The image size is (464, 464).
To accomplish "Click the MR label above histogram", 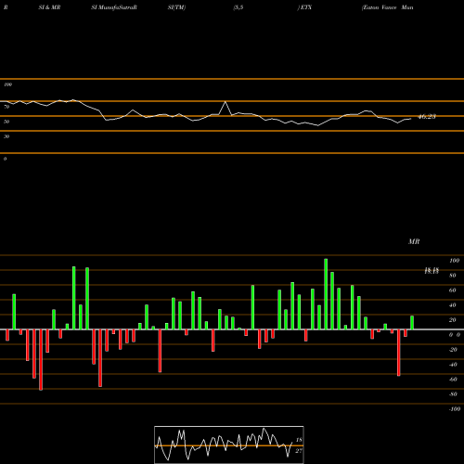I will pos(414,241).
